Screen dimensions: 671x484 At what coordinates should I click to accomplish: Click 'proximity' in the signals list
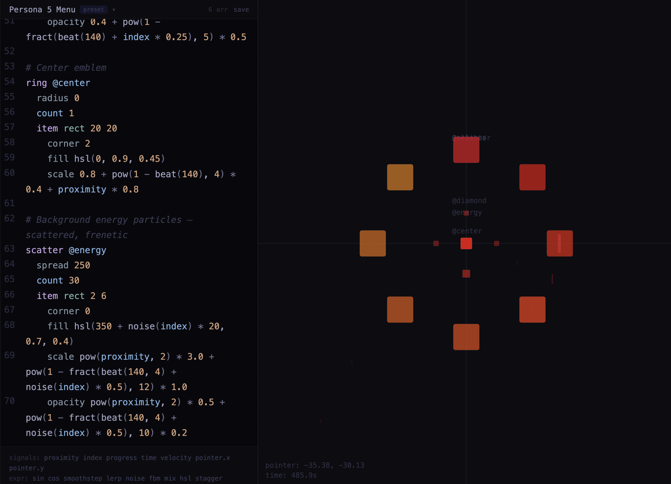(x=61, y=458)
